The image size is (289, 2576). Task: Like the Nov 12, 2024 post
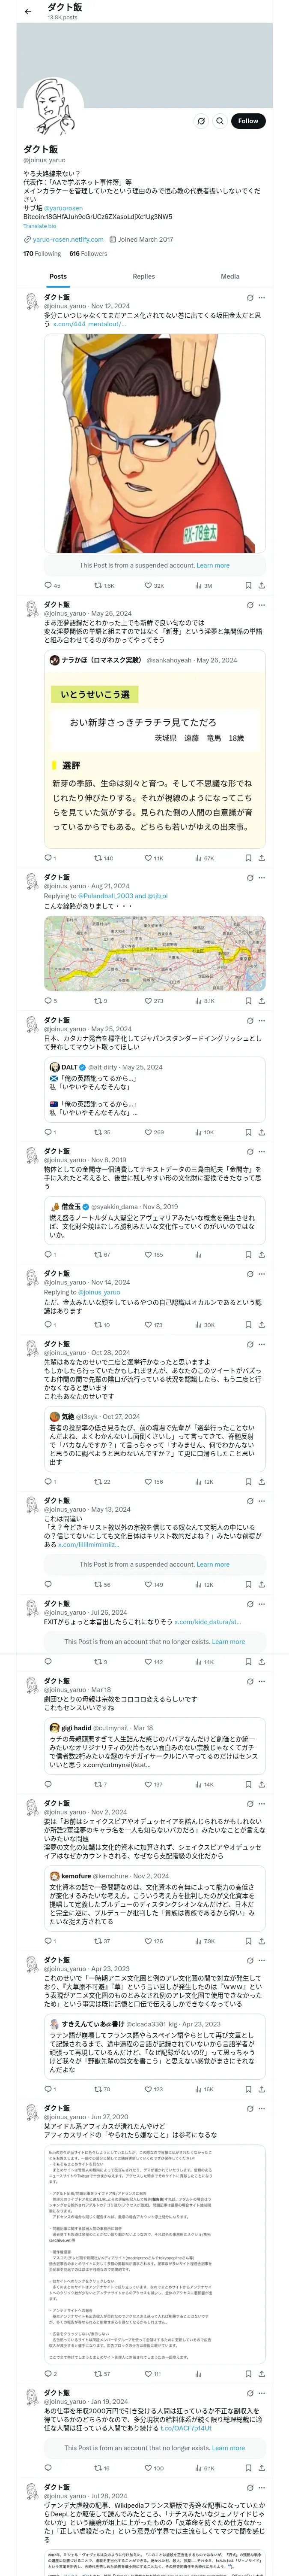point(147,585)
